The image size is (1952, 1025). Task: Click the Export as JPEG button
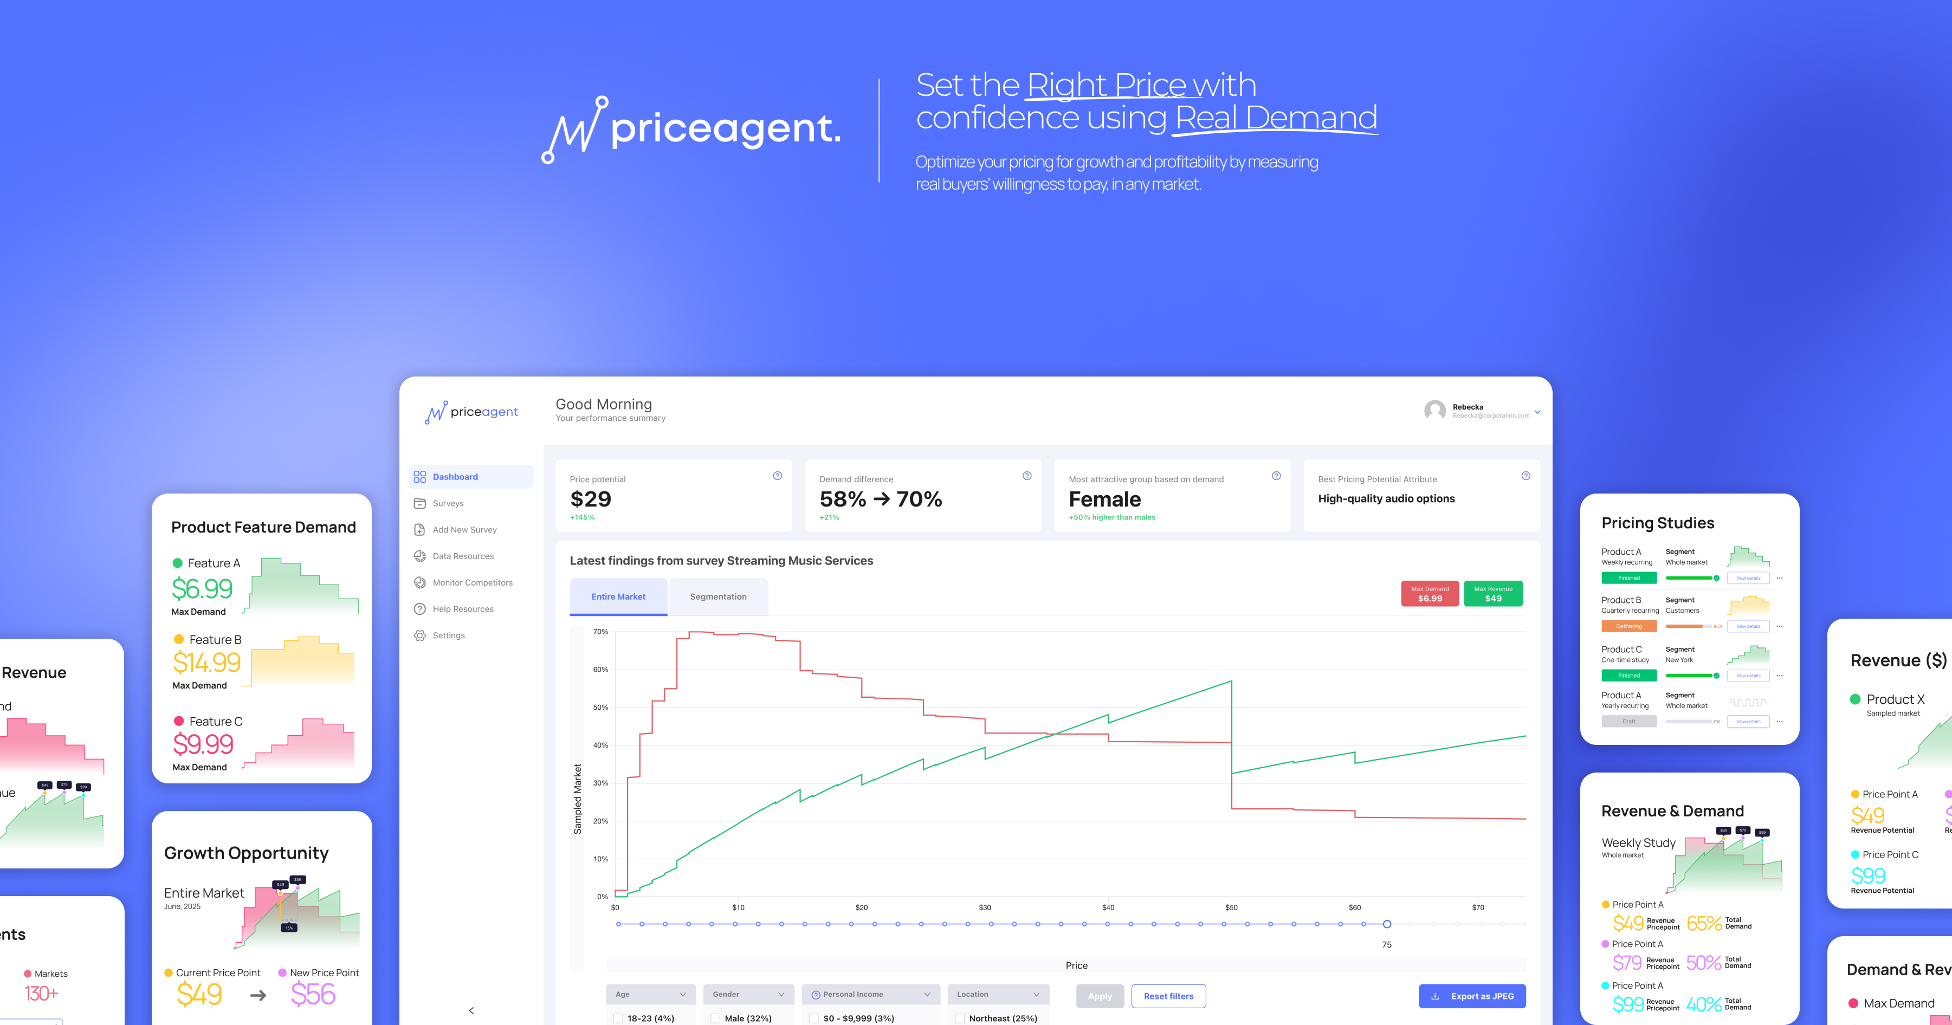pos(1472,996)
